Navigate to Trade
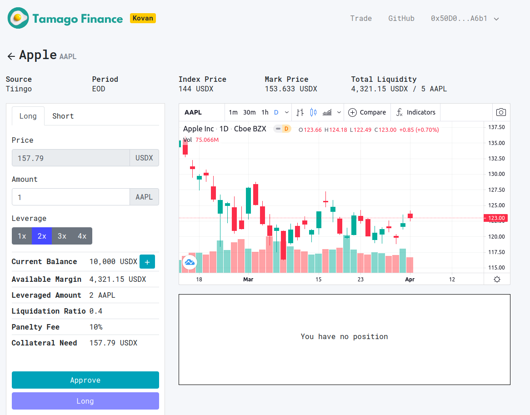This screenshot has width=530, height=415. point(361,18)
